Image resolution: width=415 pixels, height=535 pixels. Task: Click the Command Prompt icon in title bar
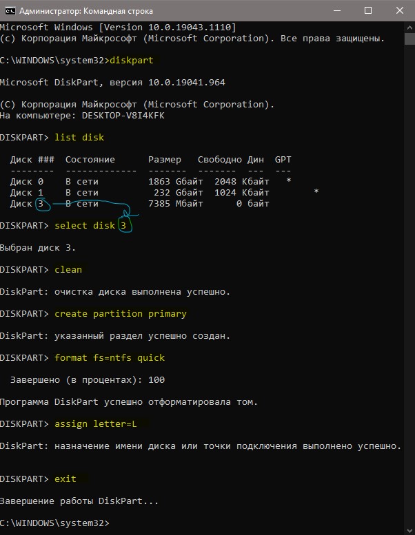pyautogui.click(x=10, y=11)
